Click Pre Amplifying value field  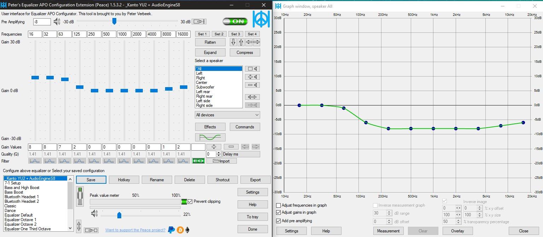(42, 22)
